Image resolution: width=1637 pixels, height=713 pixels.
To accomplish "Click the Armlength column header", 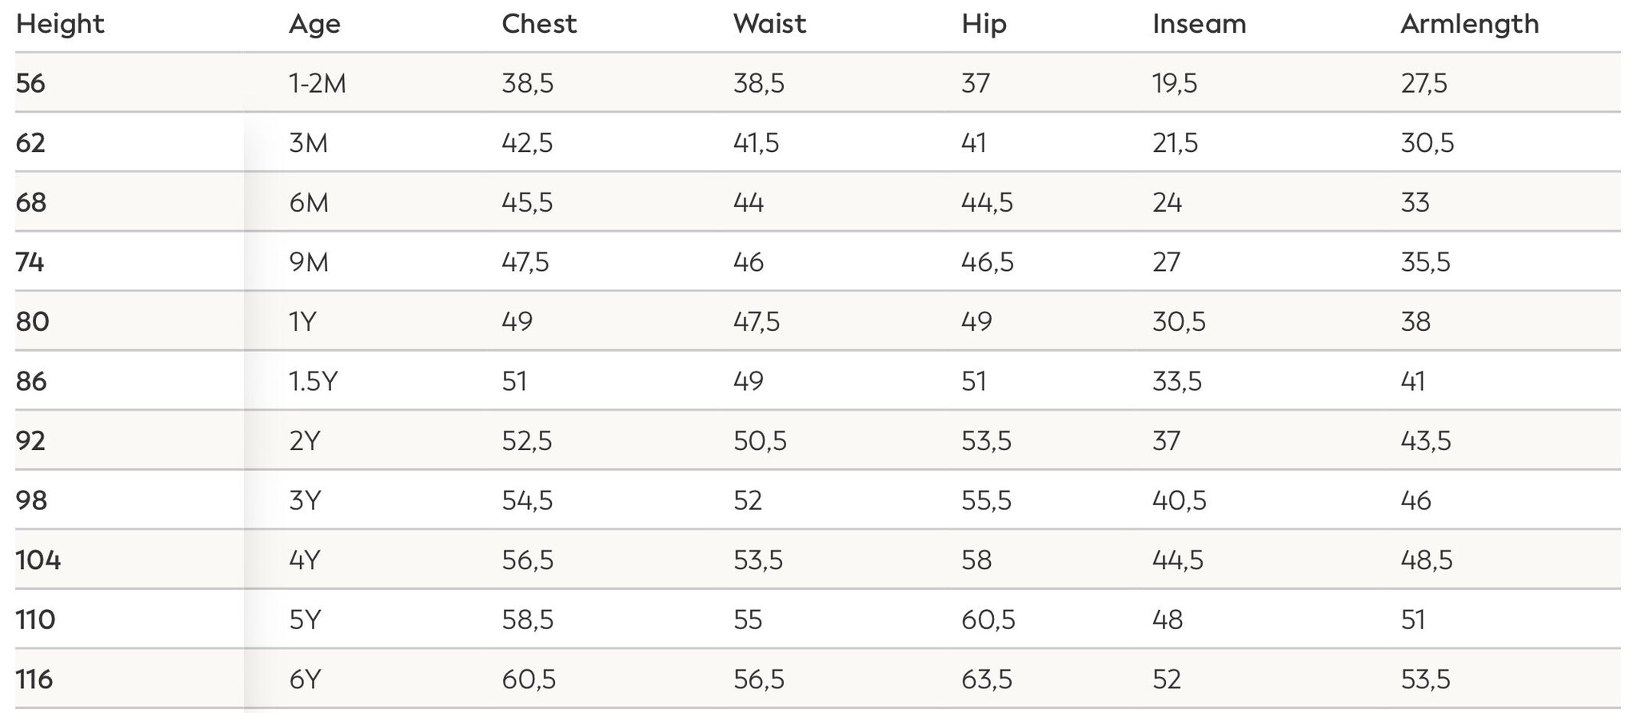I will point(1469,24).
